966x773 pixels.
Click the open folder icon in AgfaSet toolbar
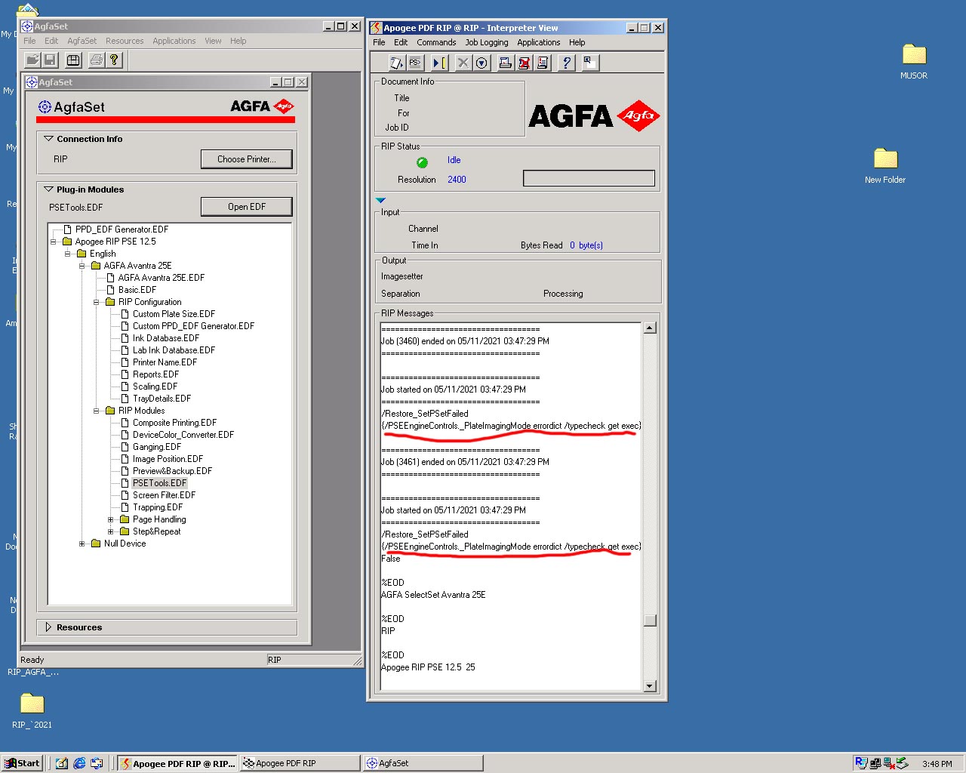(x=32, y=60)
